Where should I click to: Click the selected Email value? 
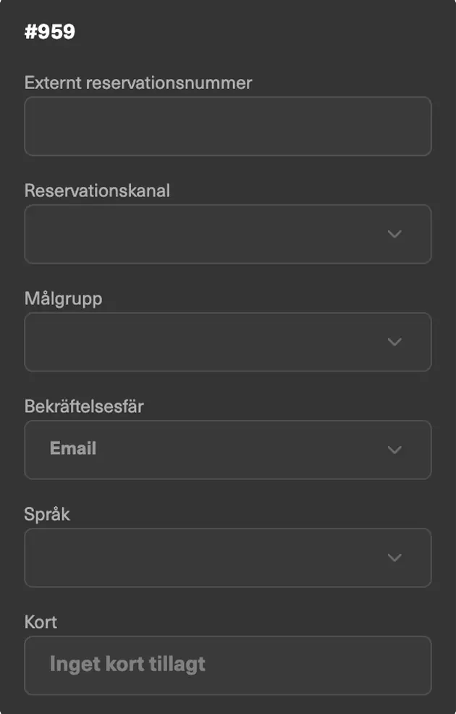click(73, 449)
